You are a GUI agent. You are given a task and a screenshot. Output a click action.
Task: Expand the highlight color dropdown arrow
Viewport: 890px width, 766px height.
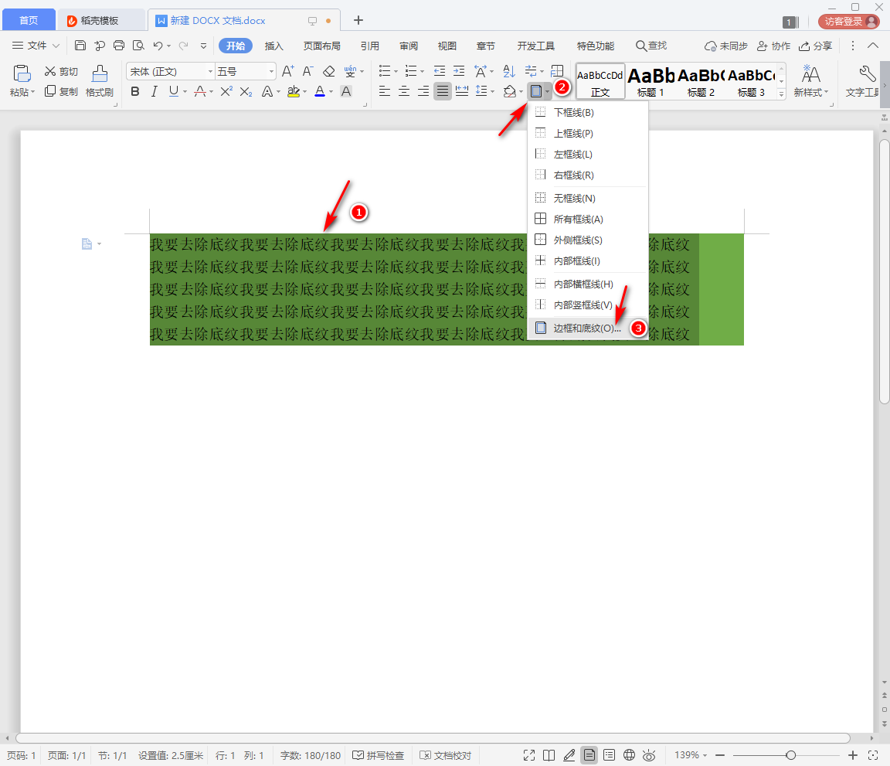[x=305, y=91]
